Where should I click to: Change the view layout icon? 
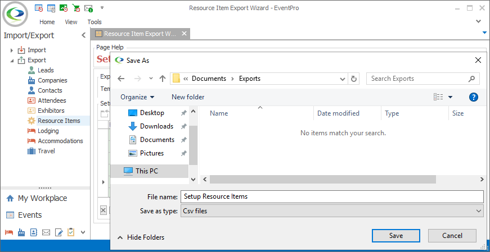point(438,97)
